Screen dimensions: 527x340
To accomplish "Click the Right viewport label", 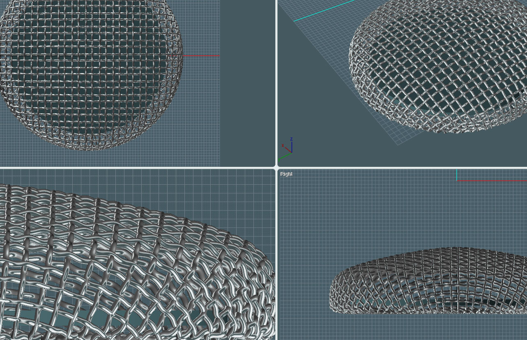I will point(286,174).
